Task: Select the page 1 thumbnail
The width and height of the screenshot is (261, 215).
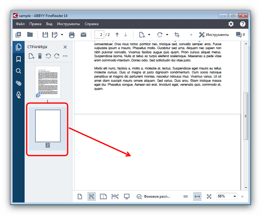Action: [48, 82]
